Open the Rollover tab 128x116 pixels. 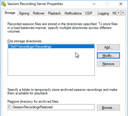(x=39, y=13)
